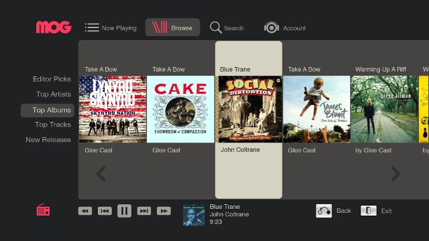Open the radio icon
Viewport: 429px width, 241px height.
pyautogui.click(x=43, y=210)
